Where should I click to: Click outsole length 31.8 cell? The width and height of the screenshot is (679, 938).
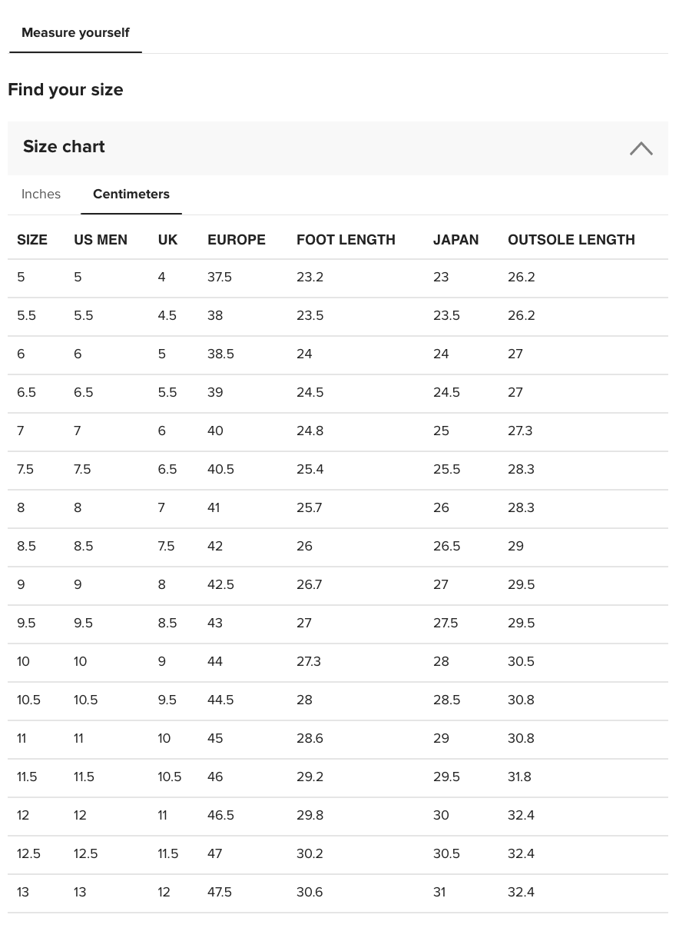(x=519, y=777)
